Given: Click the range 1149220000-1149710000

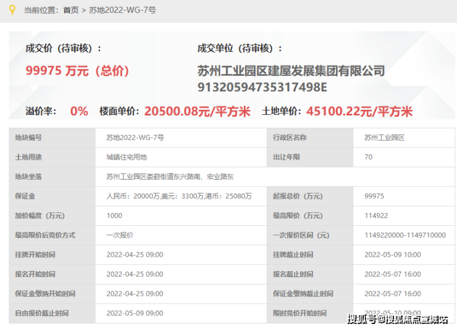Looking at the screenshot, I should click(x=405, y=235).
